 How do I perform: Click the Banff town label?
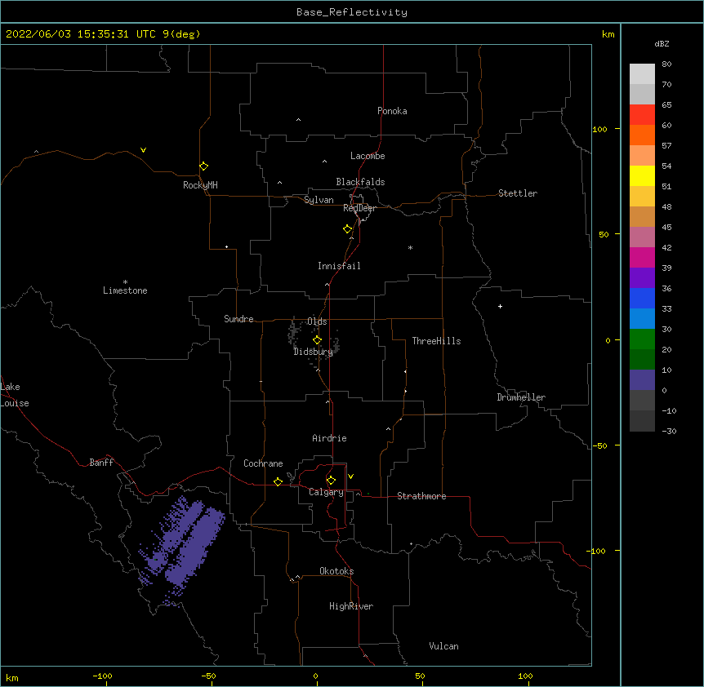tap(101, 463)
